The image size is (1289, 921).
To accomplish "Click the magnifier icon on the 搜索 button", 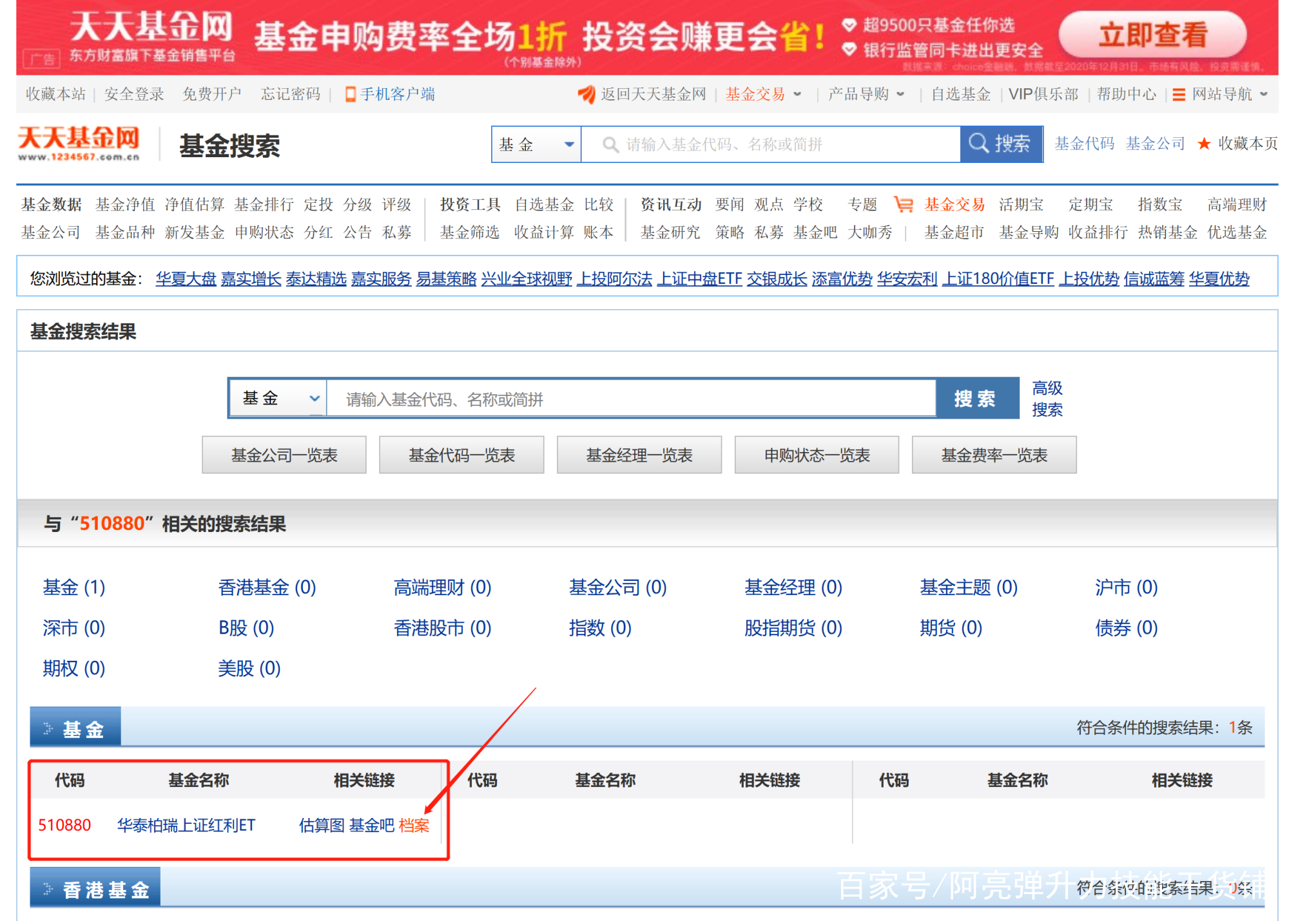I will pyautogui.click(x=978, y=144).
